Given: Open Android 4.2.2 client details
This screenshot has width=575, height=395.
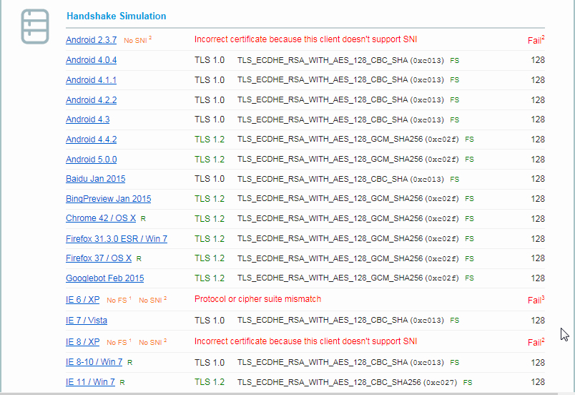Looking at the screenshot, I should click(91, 100).
